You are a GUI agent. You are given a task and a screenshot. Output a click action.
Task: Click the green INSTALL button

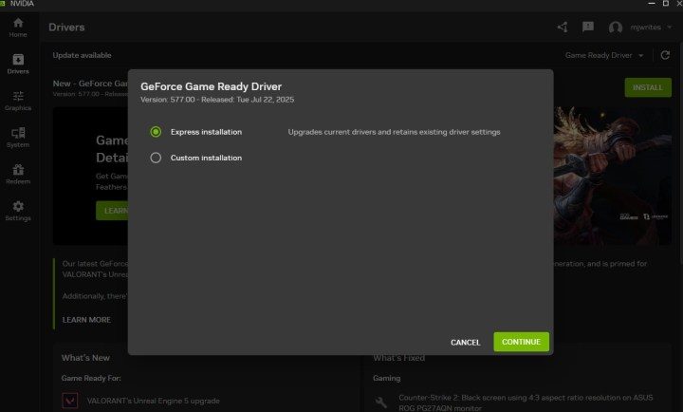[x=648, y=87]
